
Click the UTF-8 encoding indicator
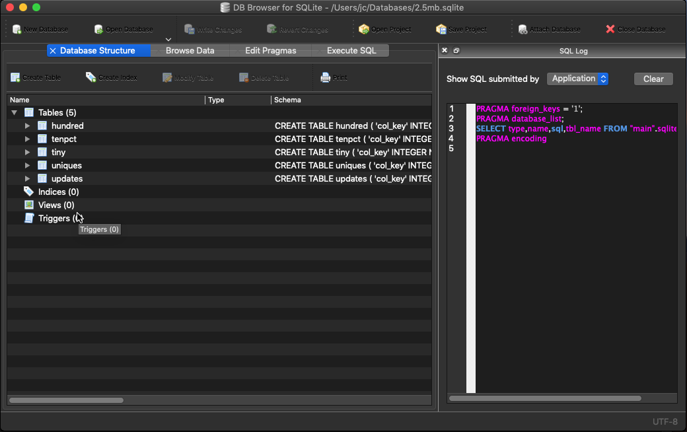coord(667,421)
